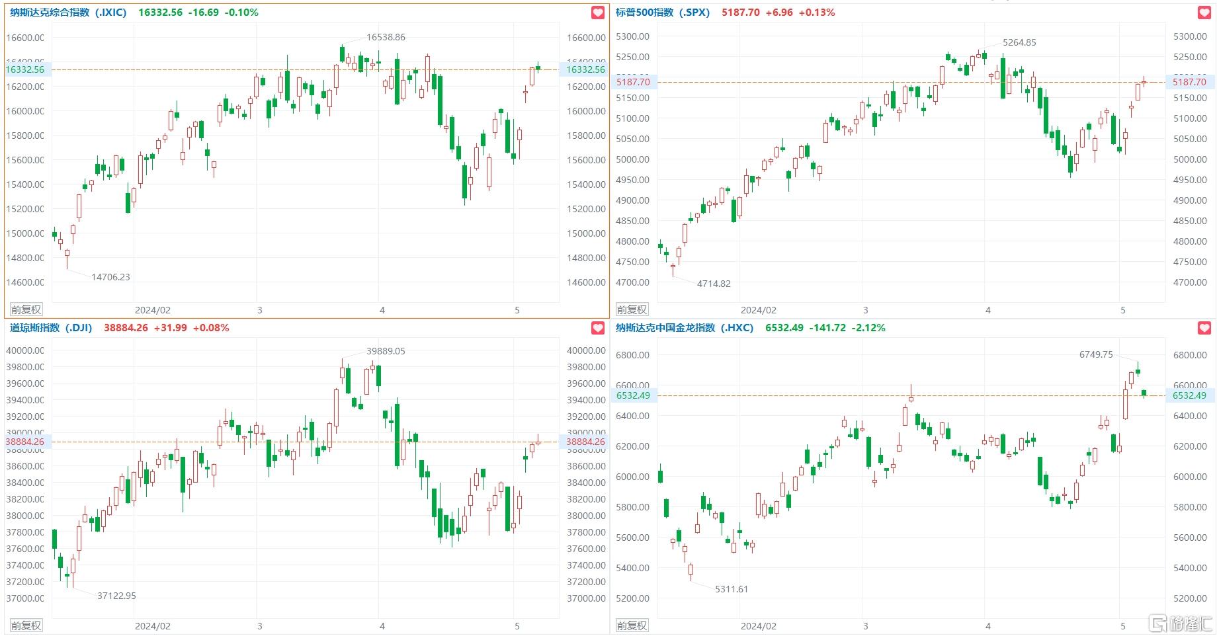Toggle favorite heart on Dow Jones chart
This screenshot has height=638, width=1217.
point(598,328)
